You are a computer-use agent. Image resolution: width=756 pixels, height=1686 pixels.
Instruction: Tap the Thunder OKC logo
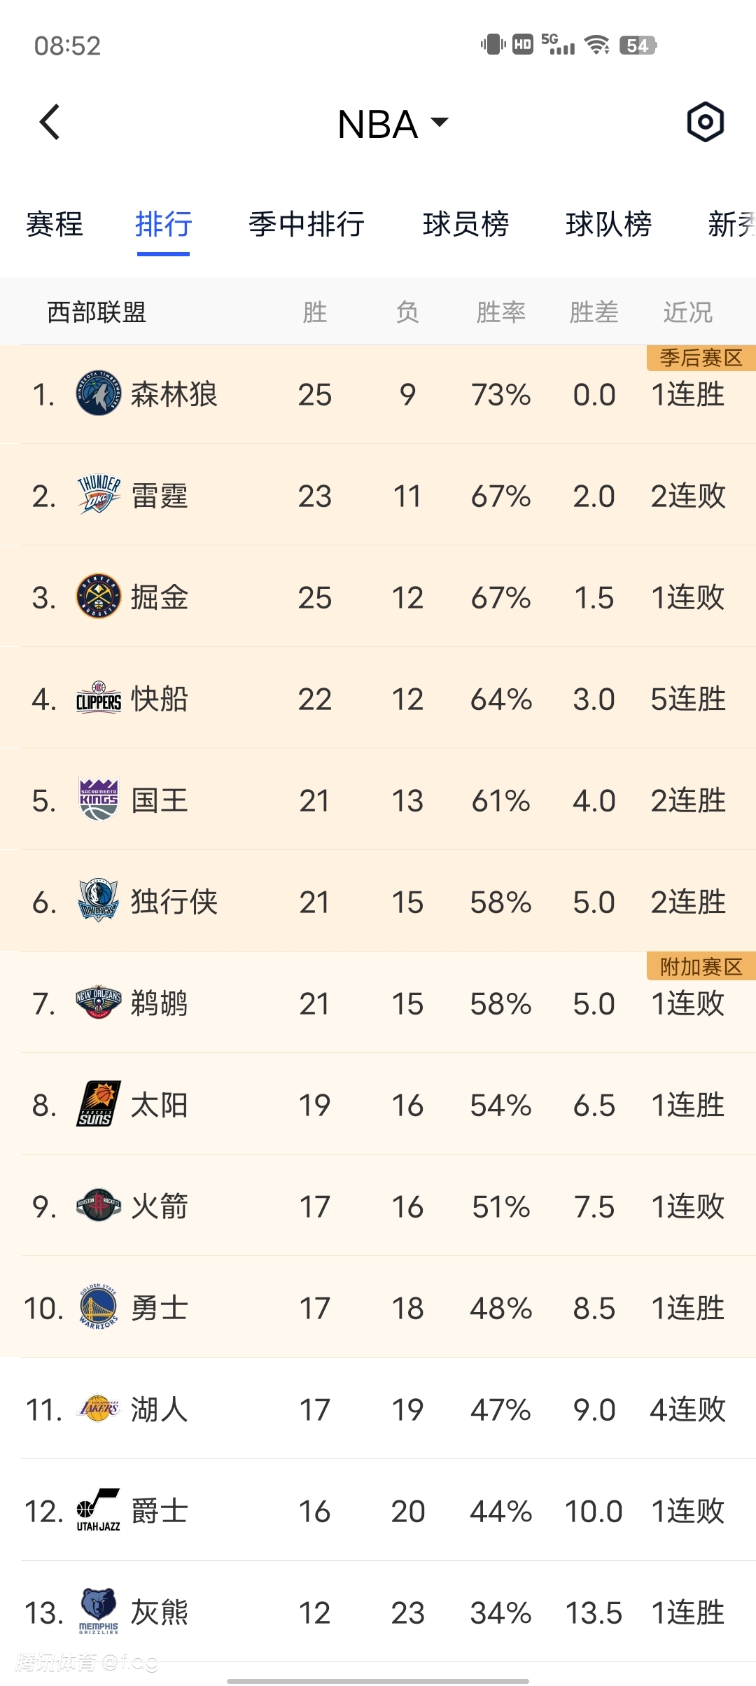tap(98, 495)
